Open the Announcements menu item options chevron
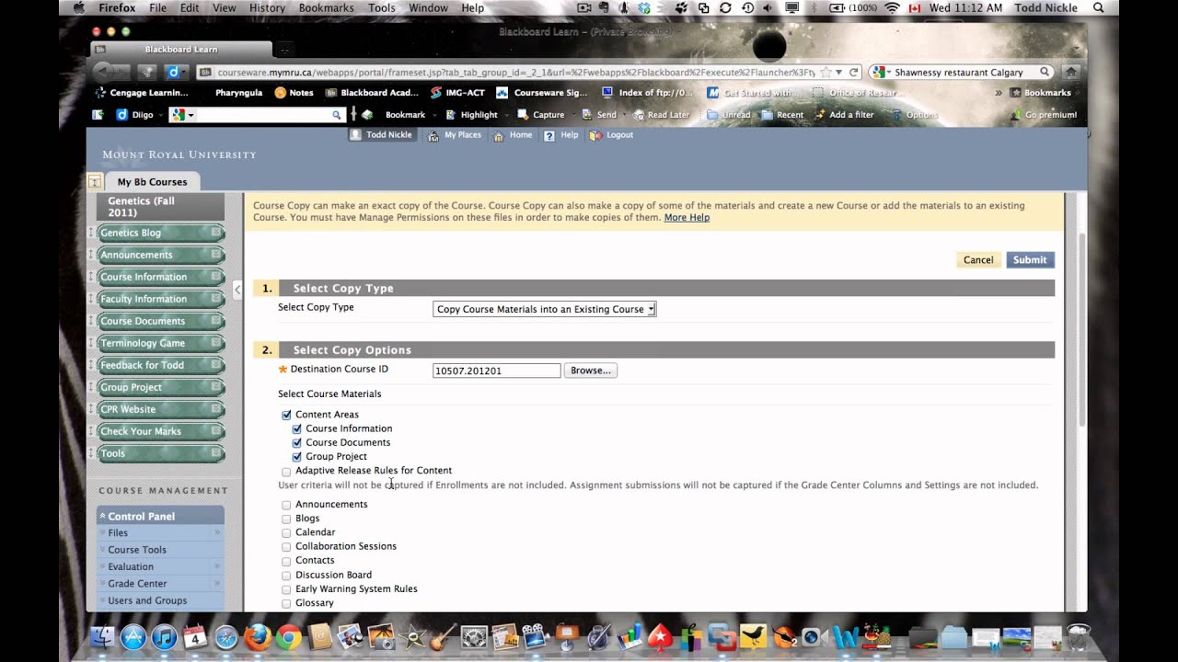The width and height of the screenshot is (1178, 662). click(215, 255)
